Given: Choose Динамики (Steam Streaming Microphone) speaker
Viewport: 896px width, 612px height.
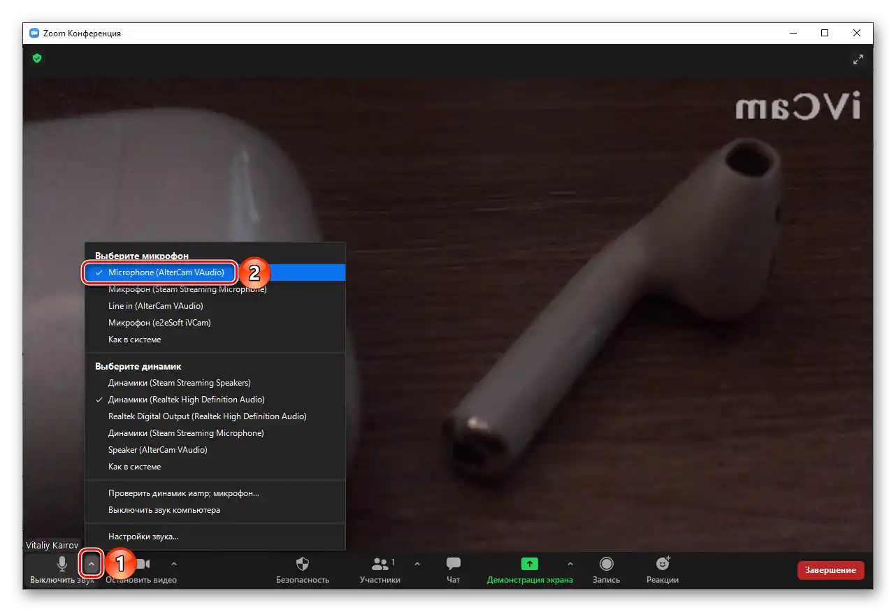Looking at the screenshot, I should 215,433.
